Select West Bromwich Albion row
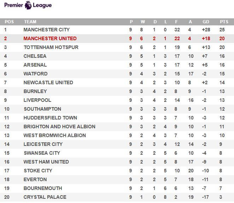 coord(117,135)
